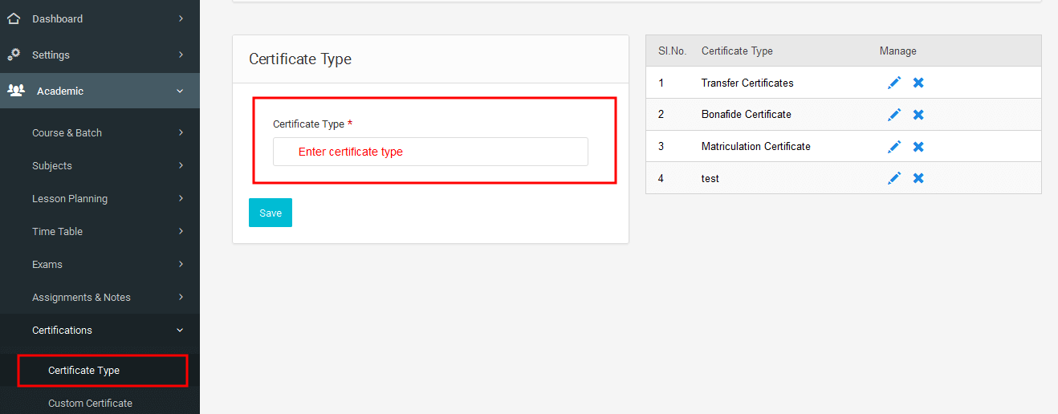1058x414 pixels.
Task: Click the pencil icon for test
Action: pyautogui.click(x=894, y=178)
